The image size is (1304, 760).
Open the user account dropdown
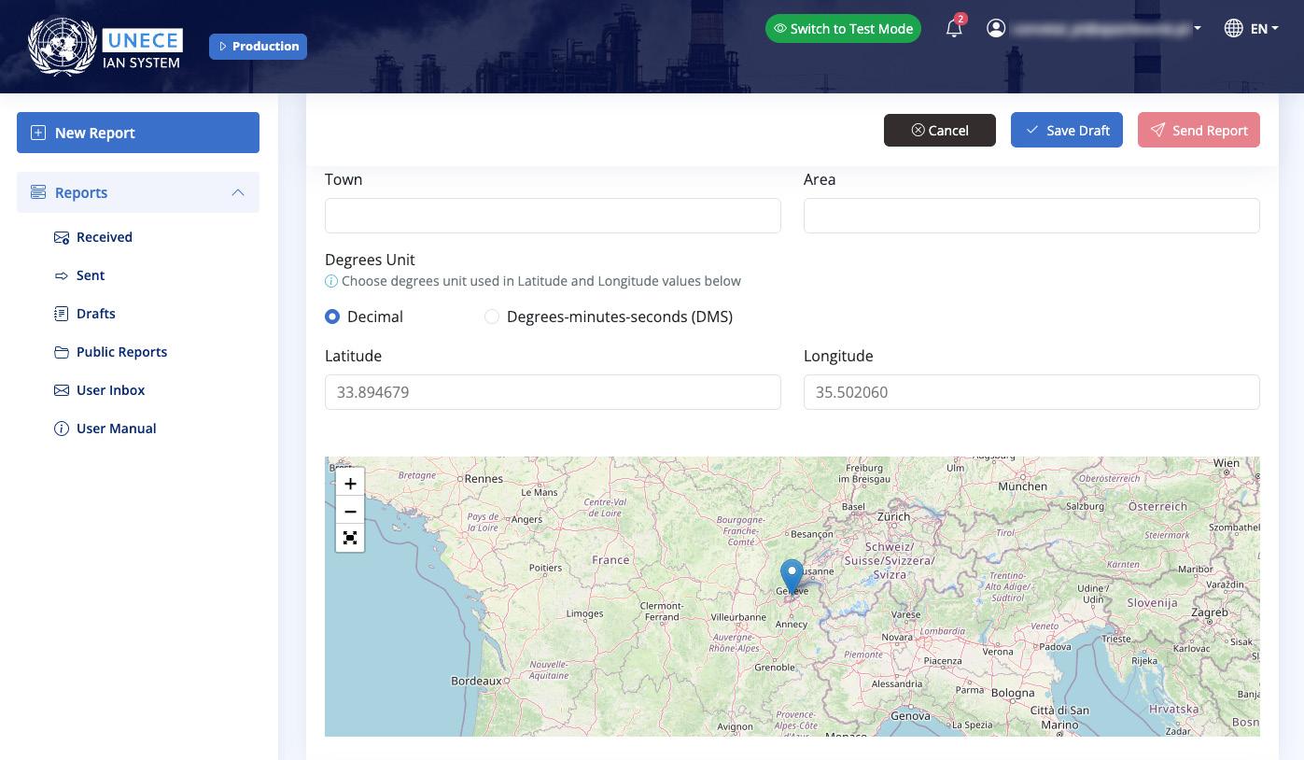click(x=1094, y=29)
